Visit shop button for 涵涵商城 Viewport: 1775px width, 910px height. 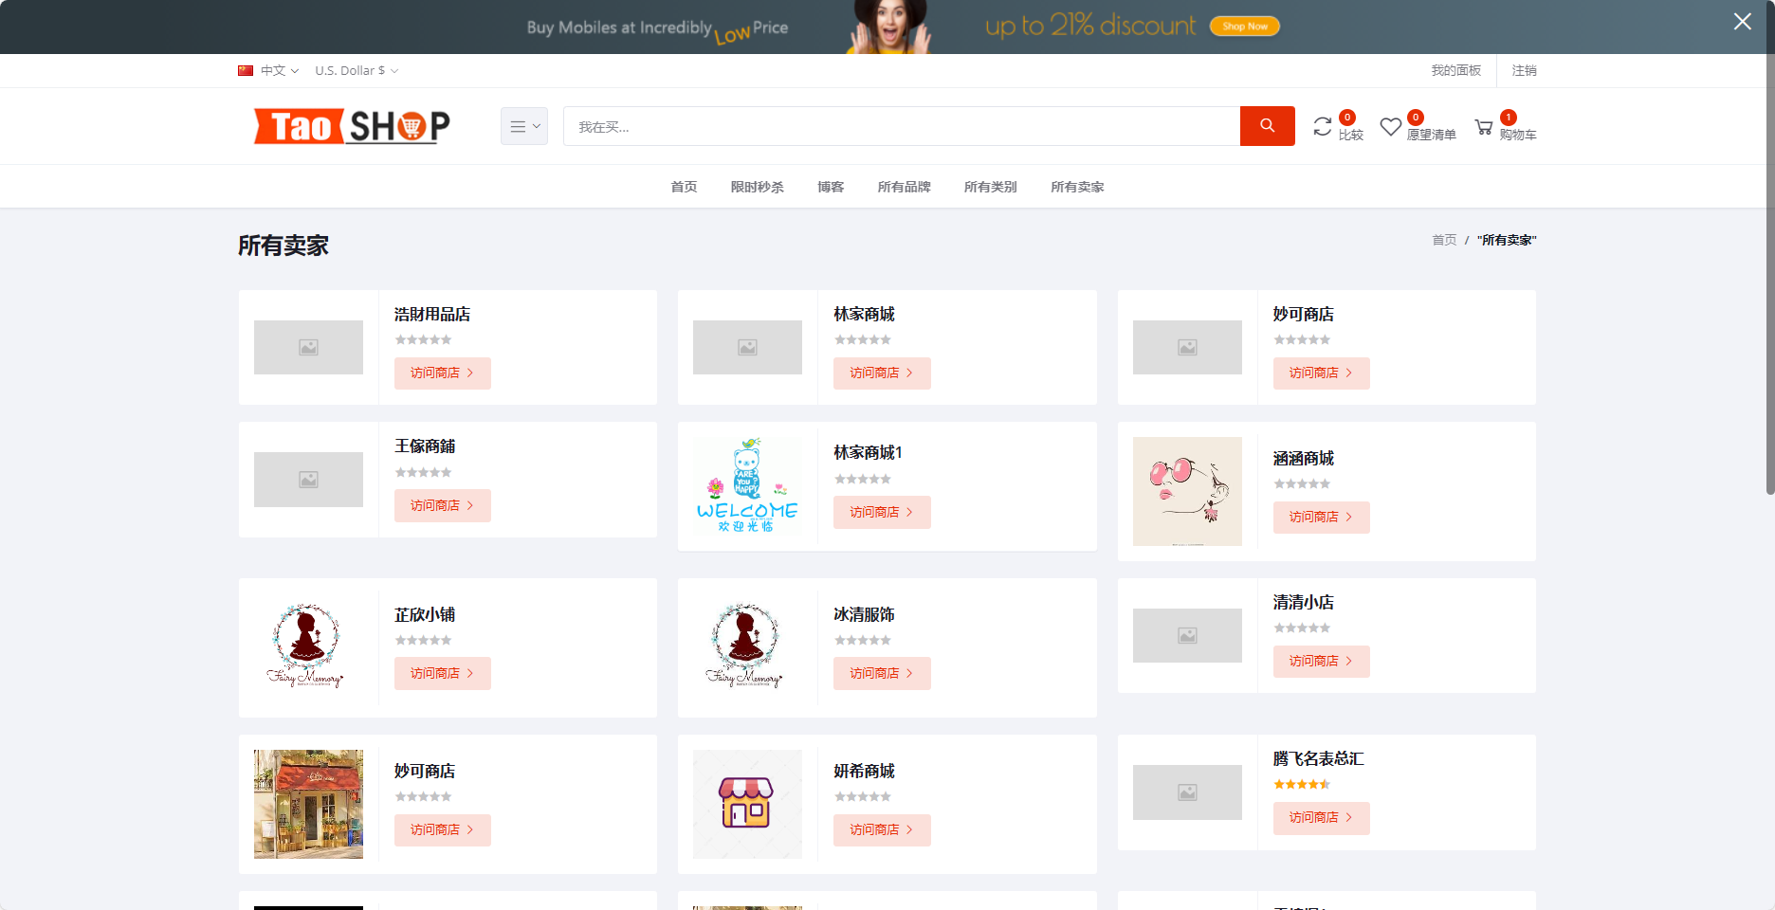(x=1321, y=518)
